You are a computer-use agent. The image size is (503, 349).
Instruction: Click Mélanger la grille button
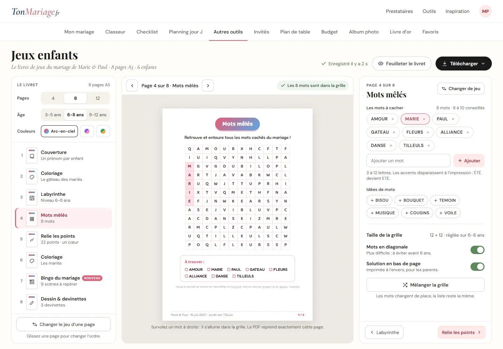click(x=425, y=285)
